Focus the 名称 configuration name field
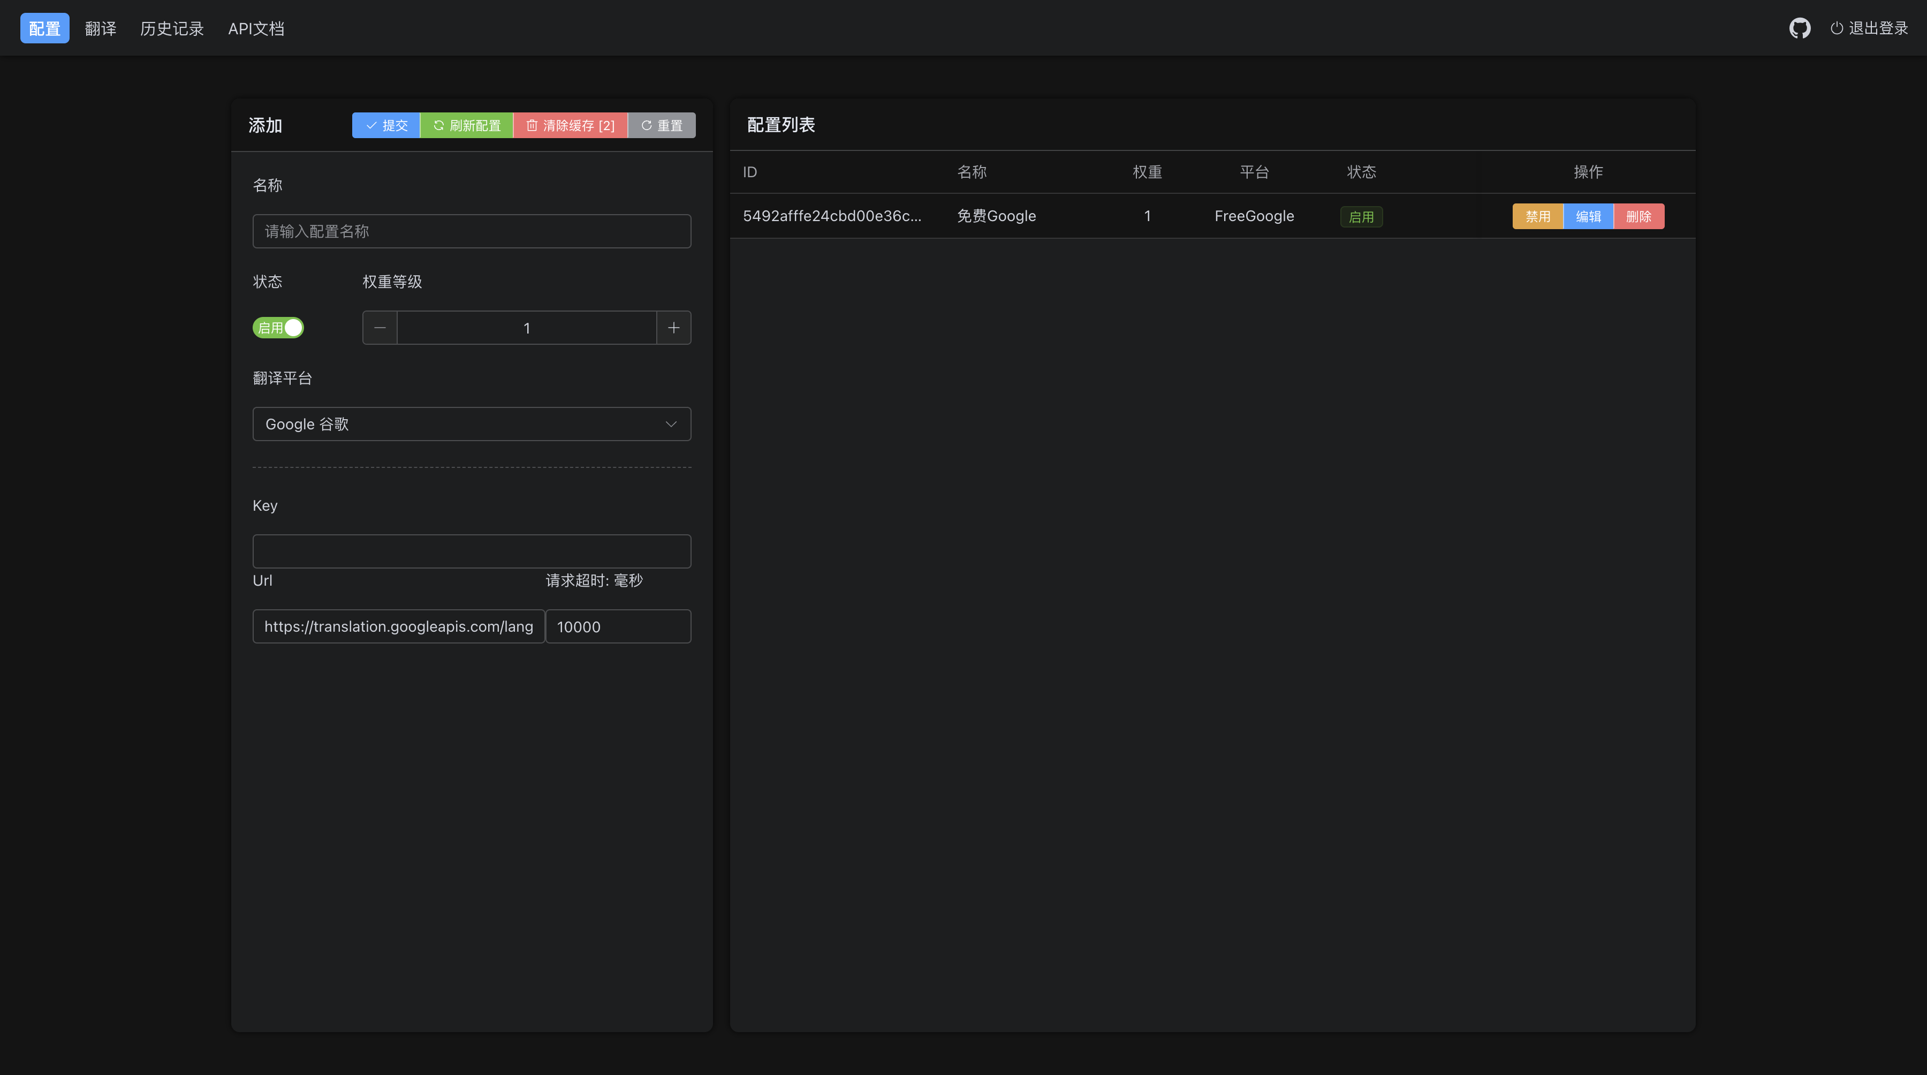Image resolution: width=1927 pixels, height=1075 pixels. [471, 231]
